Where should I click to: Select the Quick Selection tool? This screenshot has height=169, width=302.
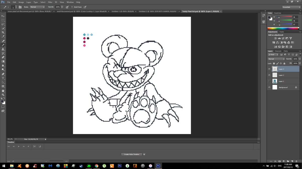(x=3, y=29)
